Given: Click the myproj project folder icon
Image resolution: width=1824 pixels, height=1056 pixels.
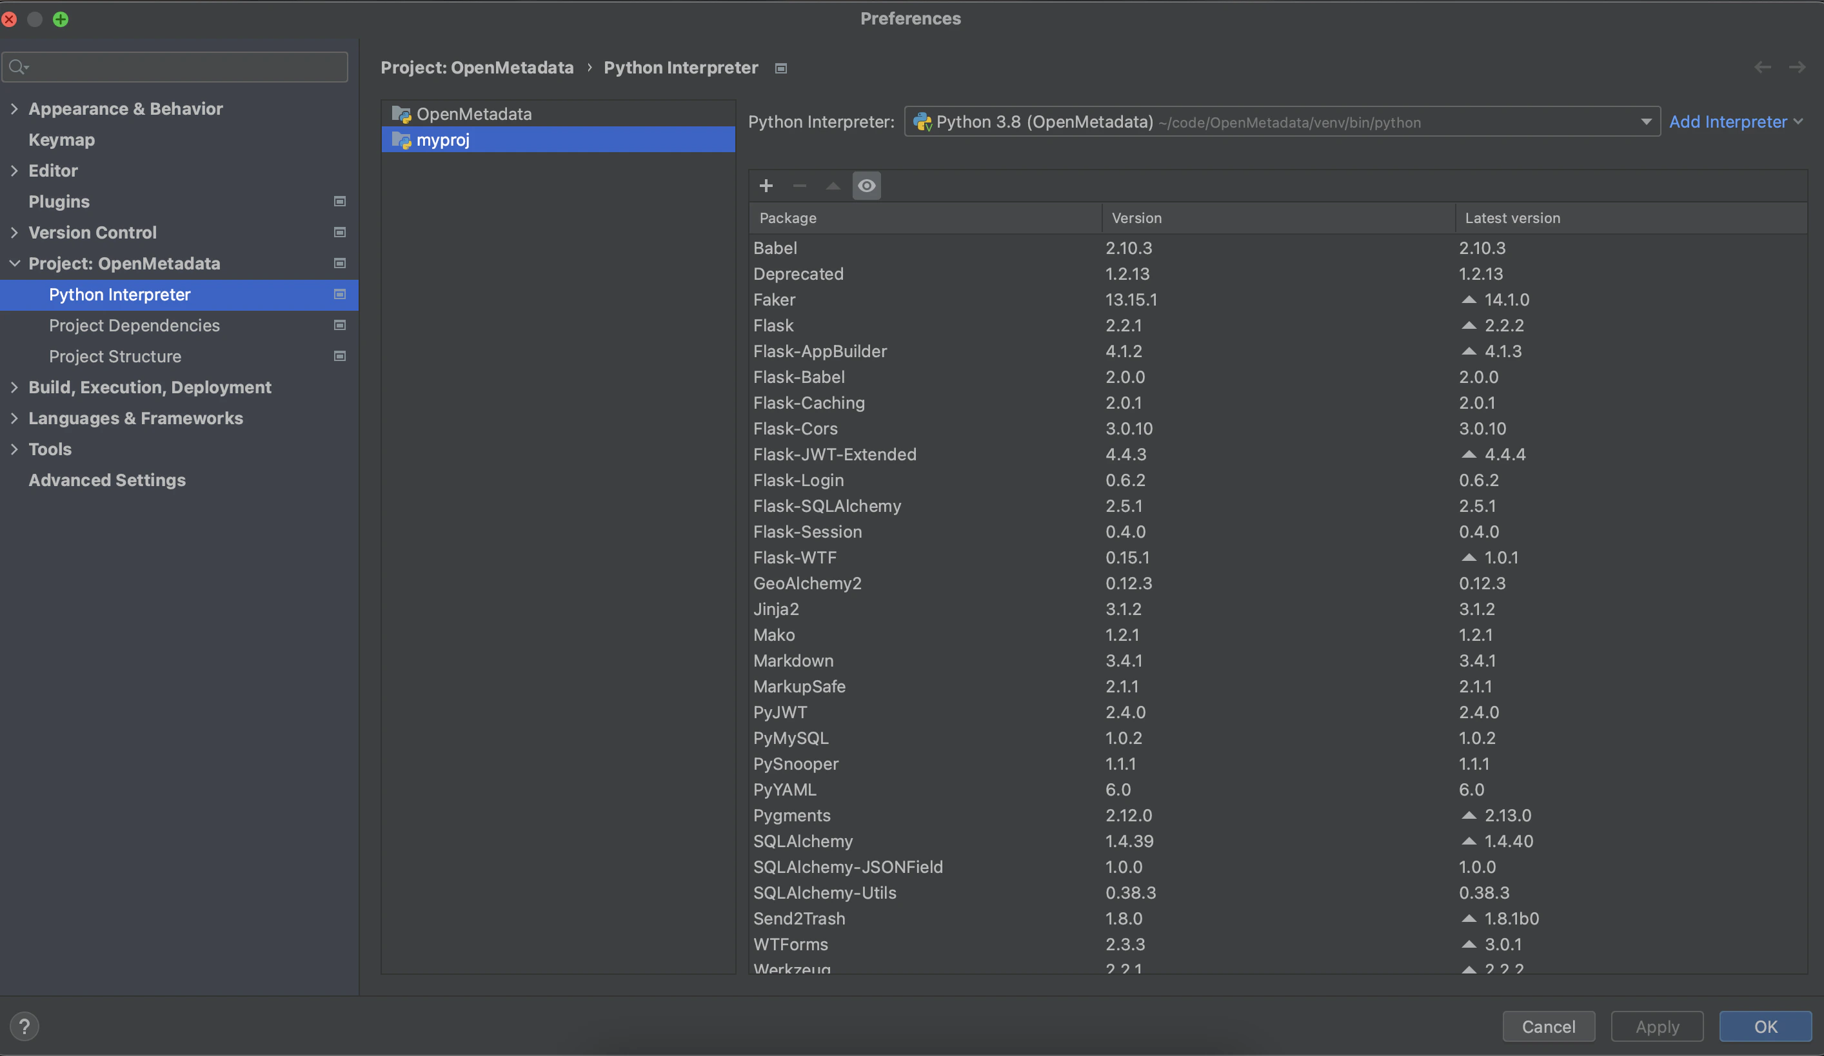Looking at the screenshot, I should click(x=401, y=140).
